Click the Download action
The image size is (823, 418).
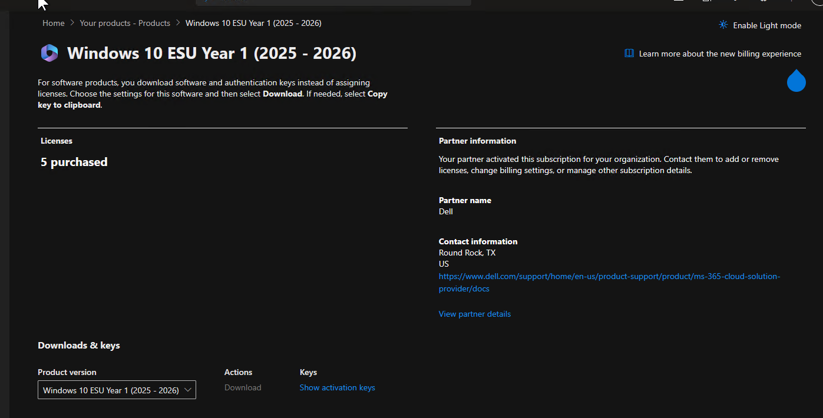[243, 387]
